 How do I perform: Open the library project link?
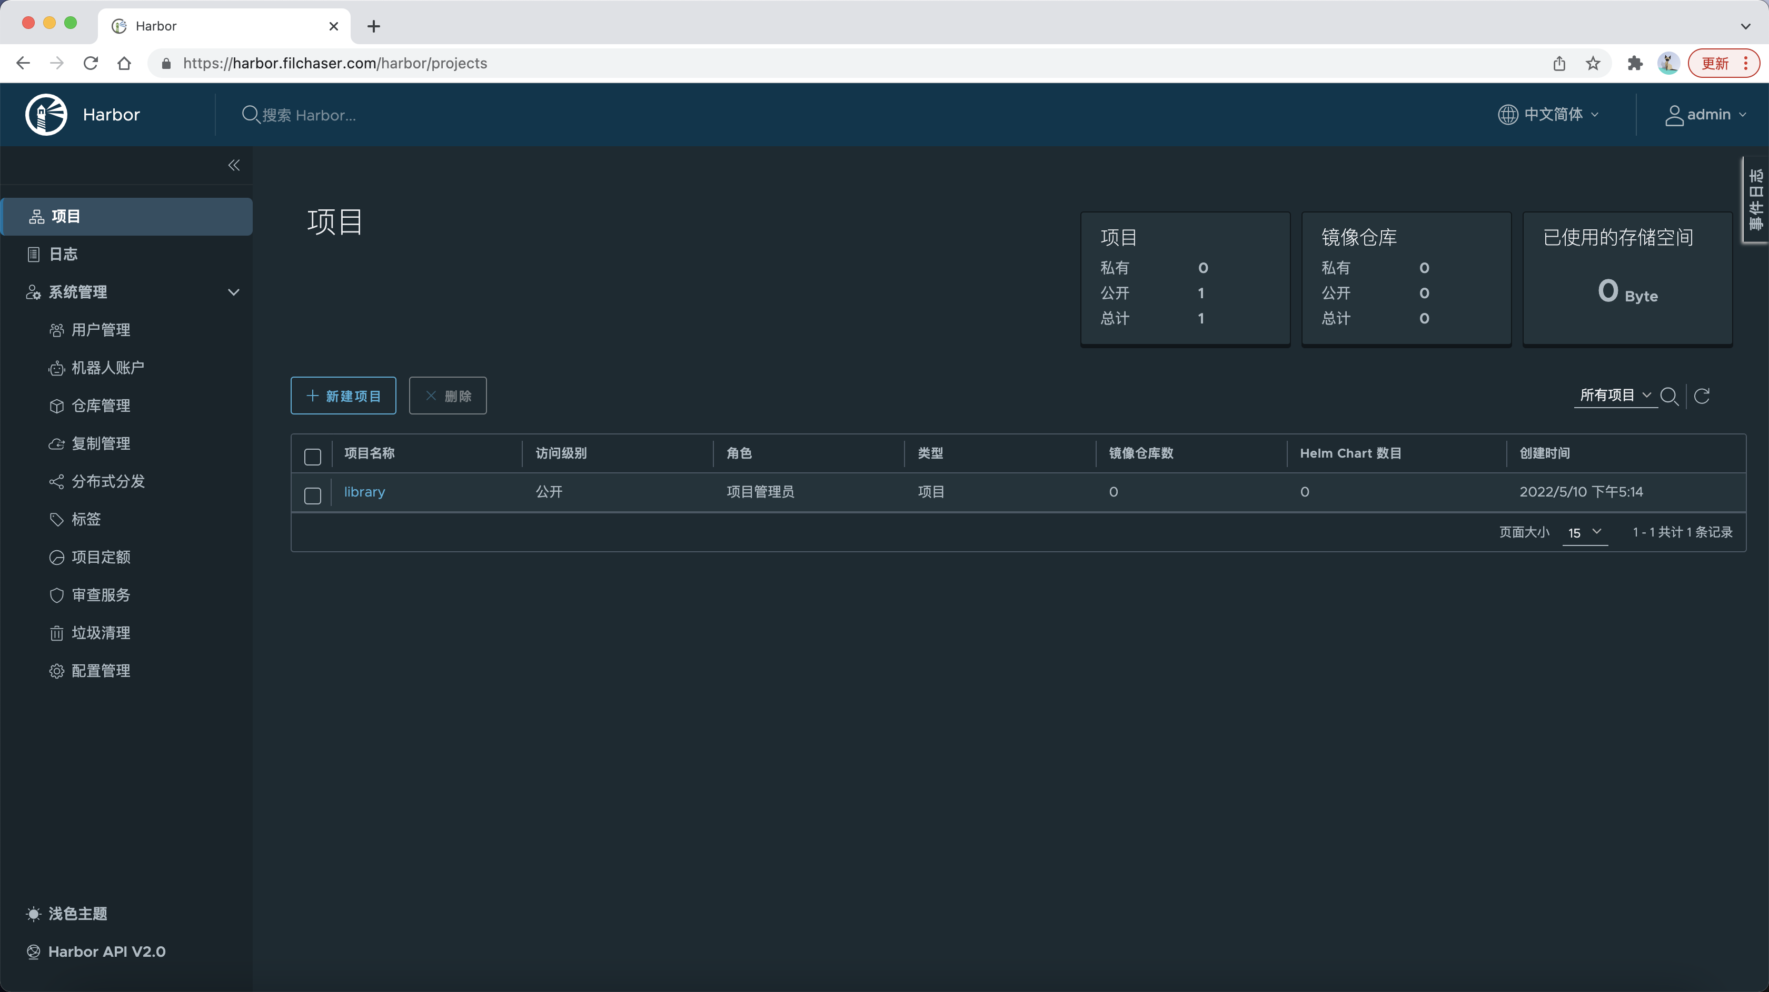364,492
